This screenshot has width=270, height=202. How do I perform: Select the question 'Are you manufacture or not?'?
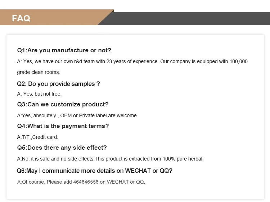click(x=64, y=50)
